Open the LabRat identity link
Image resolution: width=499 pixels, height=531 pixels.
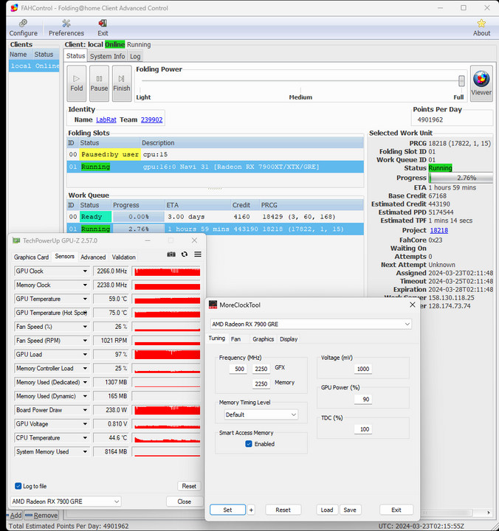(106, 119)
